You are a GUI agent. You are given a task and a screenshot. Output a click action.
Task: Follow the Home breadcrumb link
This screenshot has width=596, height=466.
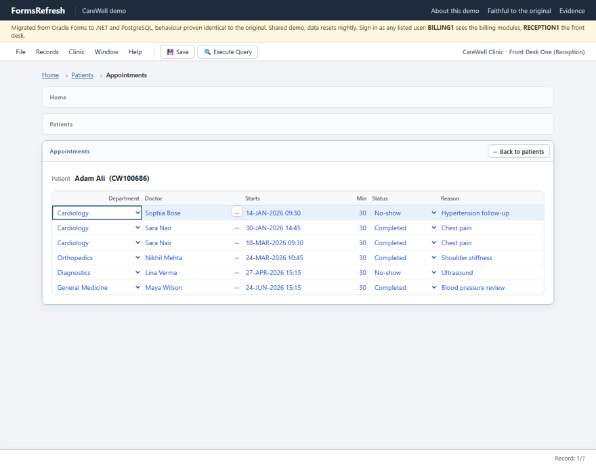pyautogui.click(x=50, y=75)
